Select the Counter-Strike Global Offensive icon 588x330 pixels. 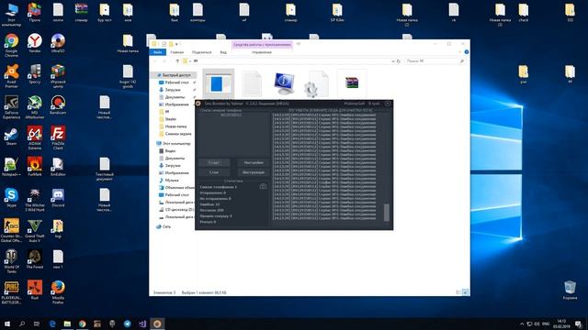pos(11,230)
